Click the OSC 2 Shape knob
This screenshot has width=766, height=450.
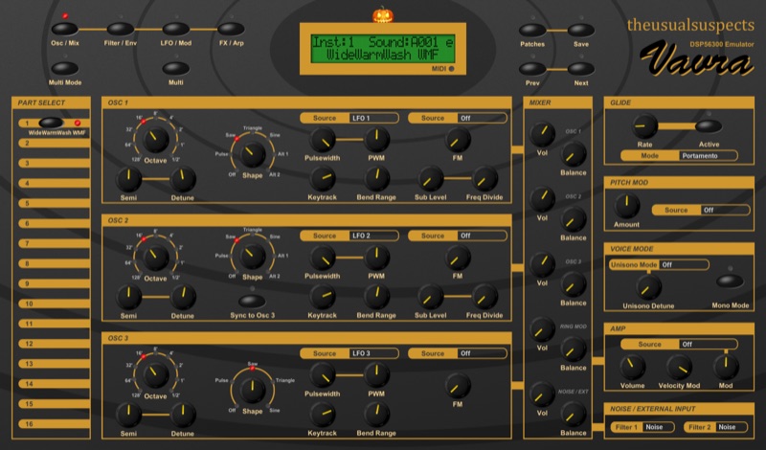pyautogui.click(x=253, y=256)
